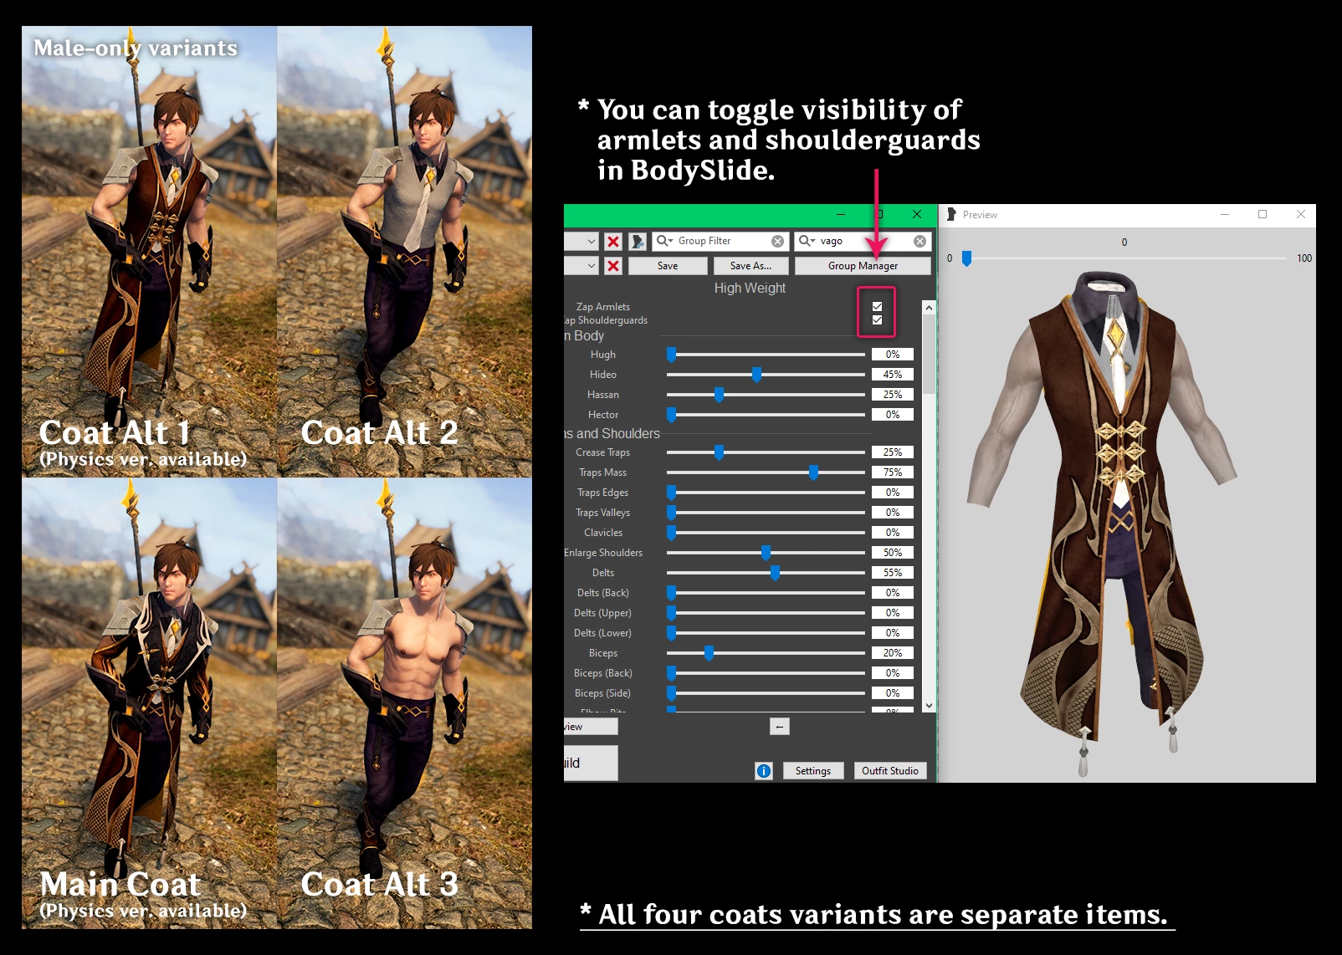Toggle the Zap Armlets checkbox
This screenshot has width=1342, height=955.
point(877,307)
